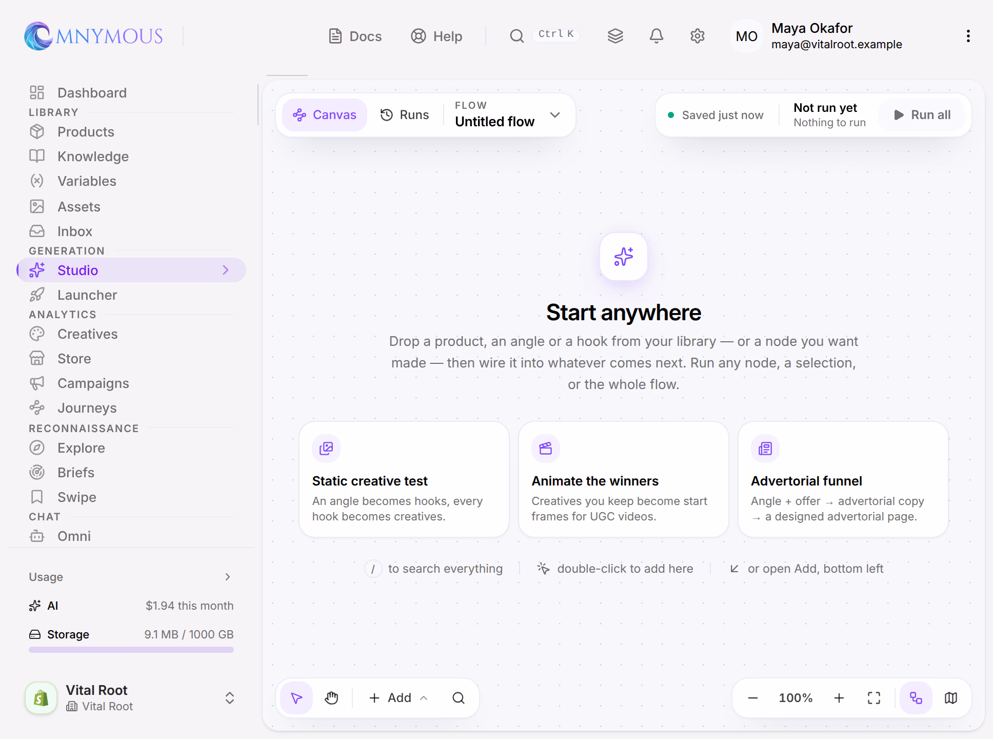993x739 pixels.
Task: Switch to the Canvas tab
Action: (325, 115)
